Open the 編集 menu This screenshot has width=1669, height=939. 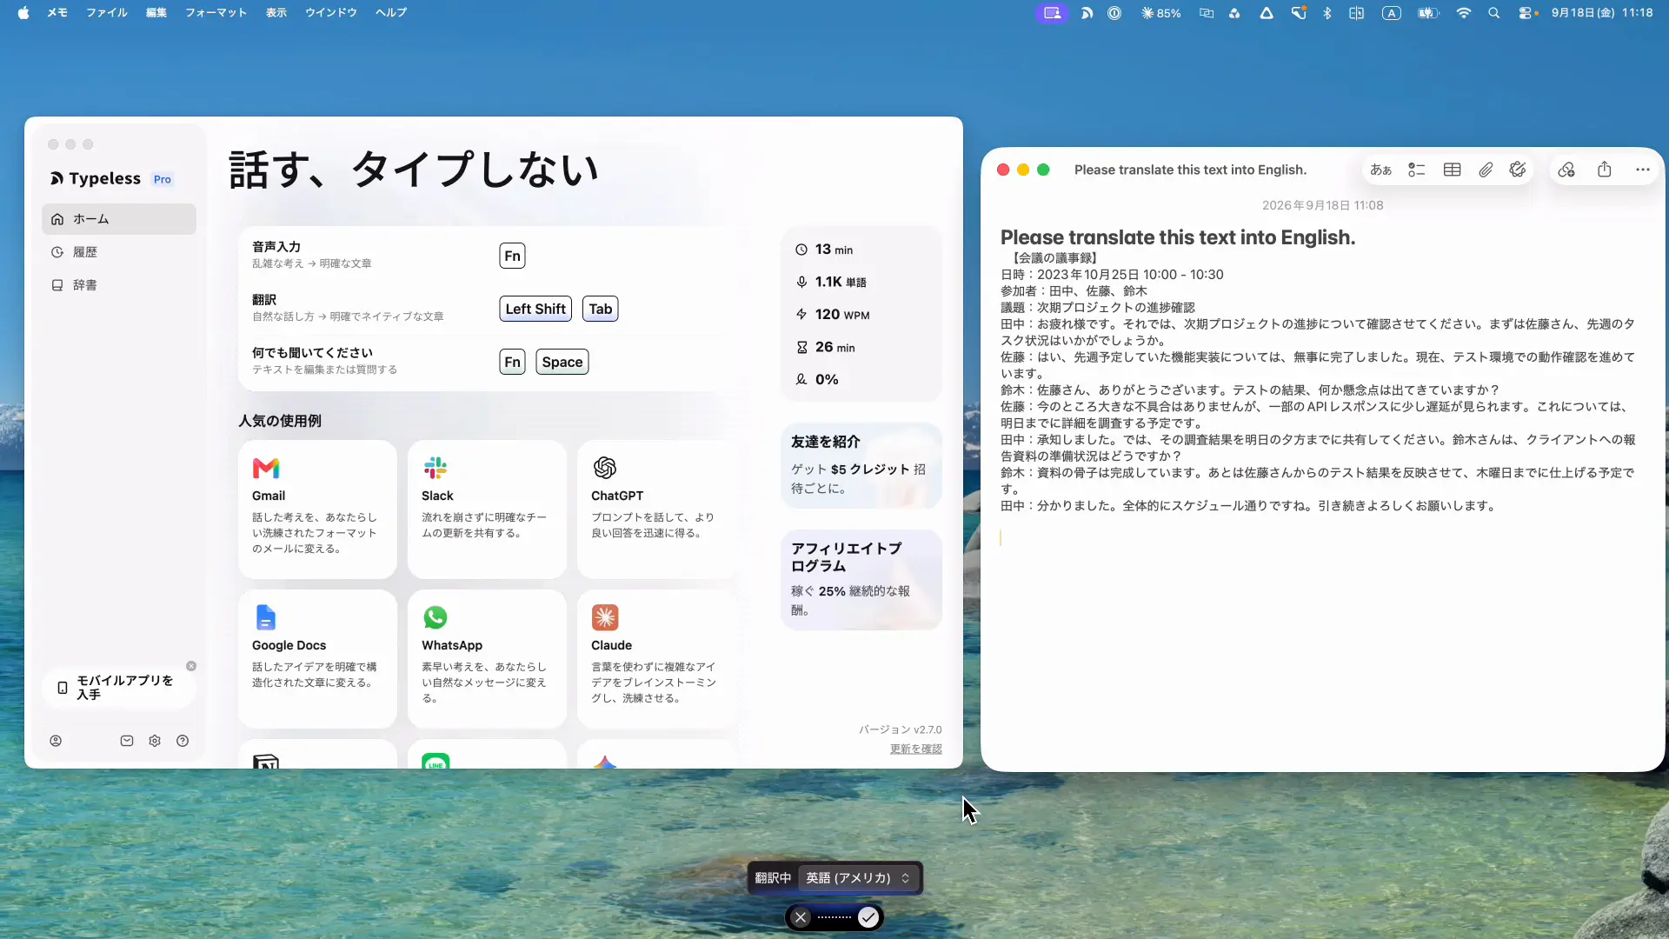click(156, 13)
